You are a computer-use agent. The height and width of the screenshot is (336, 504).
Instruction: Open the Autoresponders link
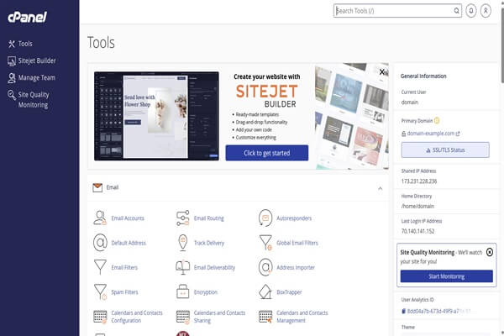pos(294,218)
